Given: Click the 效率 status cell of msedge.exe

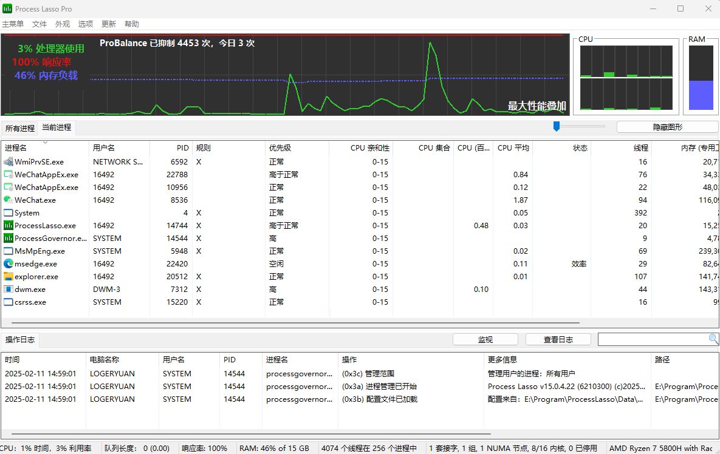Looking at the screenshot, I should (x=579, y=263).
